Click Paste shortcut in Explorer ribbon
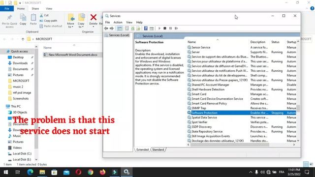The width and height of the screenshot is (315, 177). [x=51, y=26]
